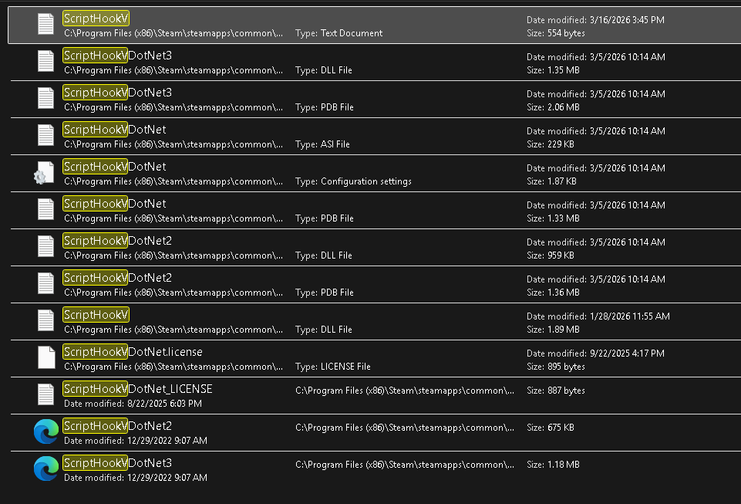741x504 pixels.
Task: Click the file name of the 1.89 MB ScriptHookV DLL
Action: pyautogui.click(x=96, y=315)
